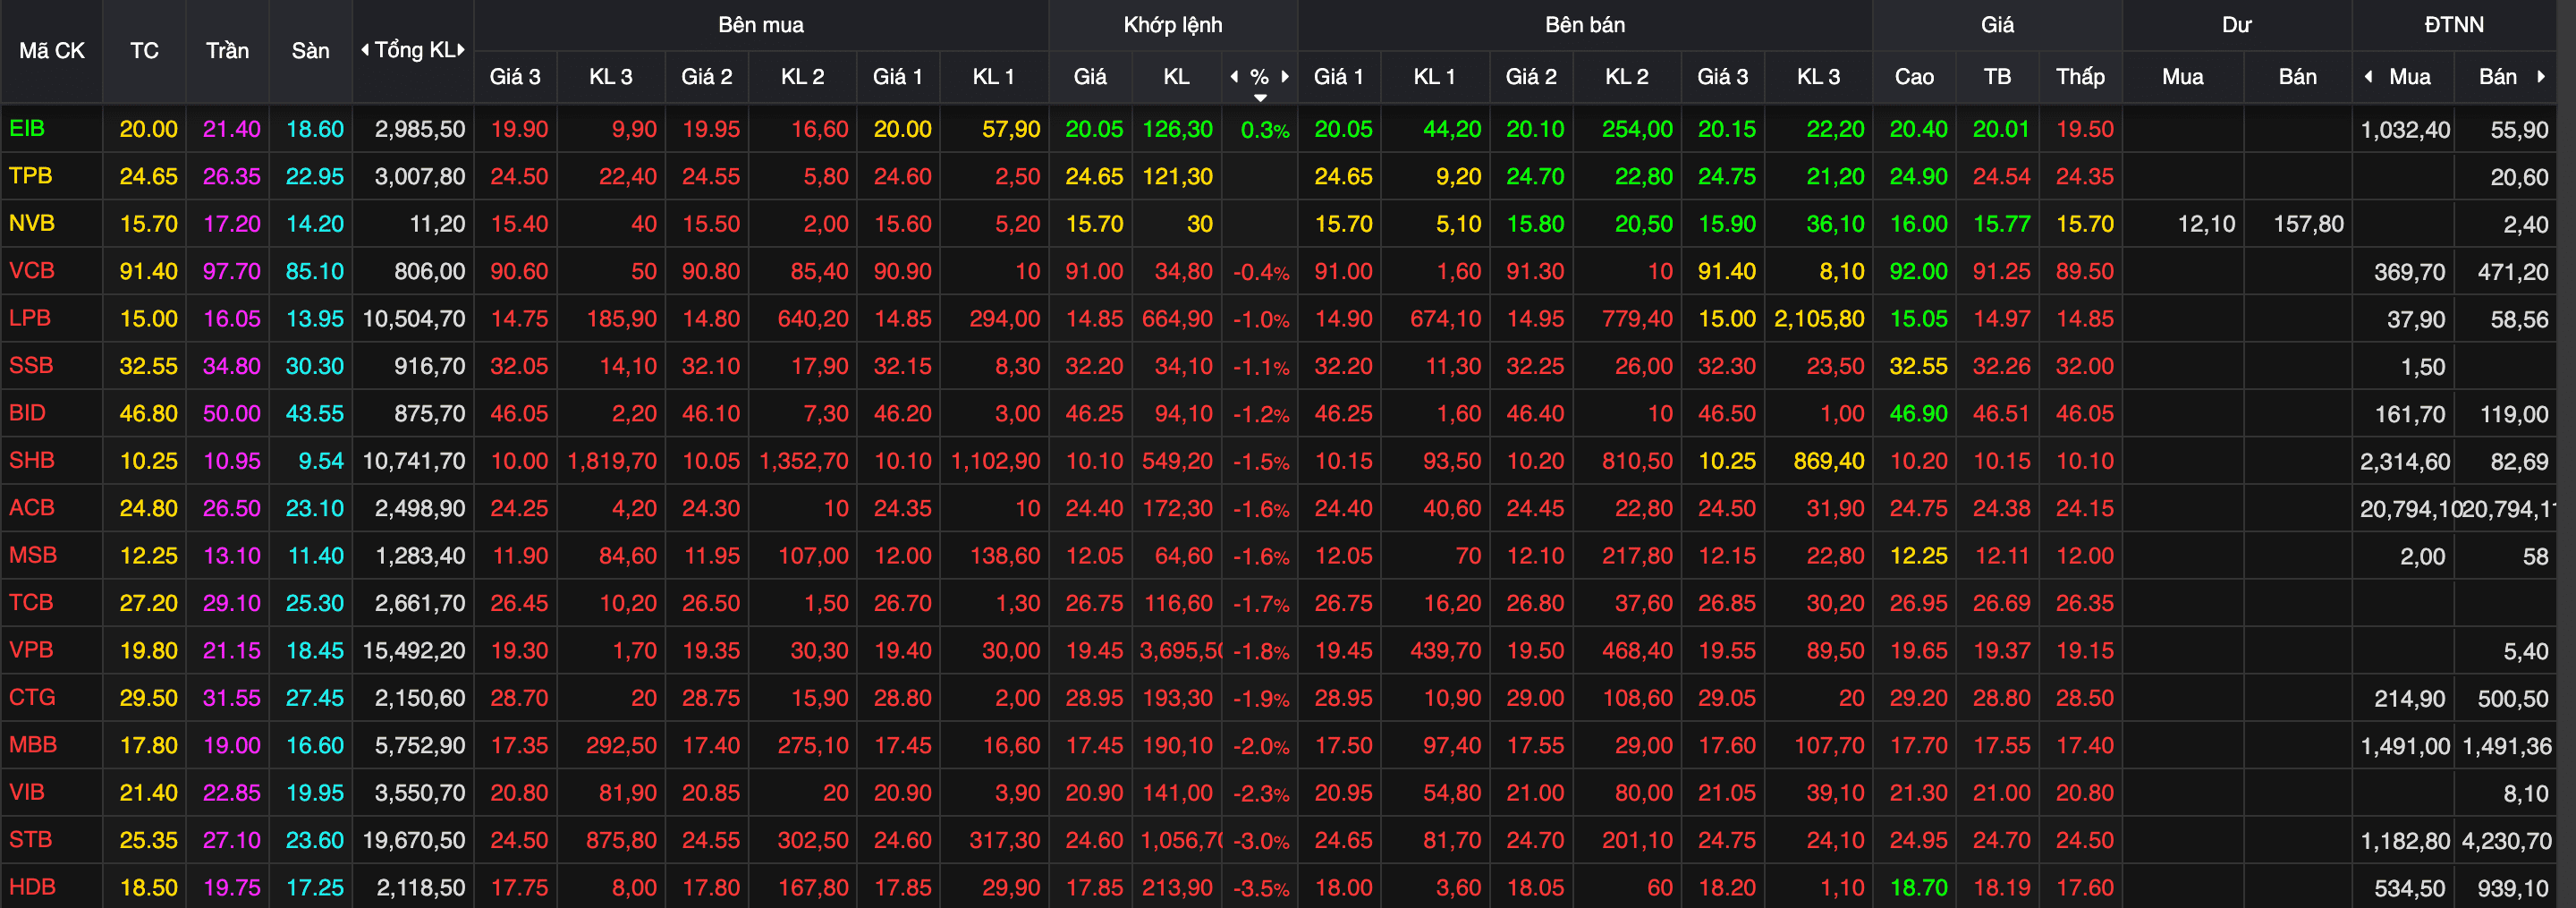This screenshot has width=2576, height=908.
Task: Open the EIB stock ticker
Action: click(x=27, y=128)
